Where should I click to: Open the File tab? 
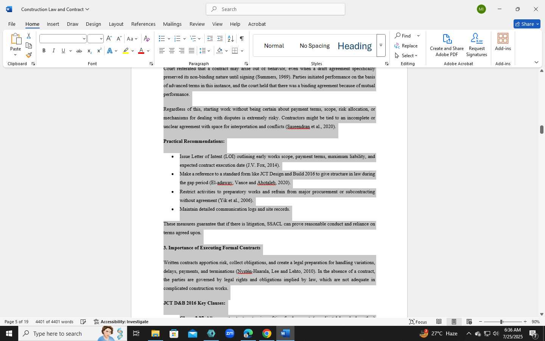(x=12, y=24)
